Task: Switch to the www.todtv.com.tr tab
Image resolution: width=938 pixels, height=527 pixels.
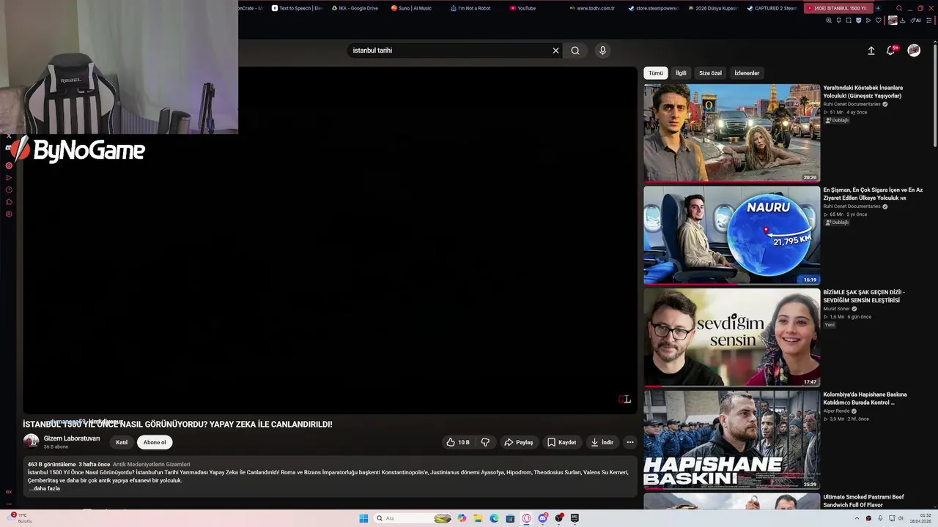Action: (594, 8)
